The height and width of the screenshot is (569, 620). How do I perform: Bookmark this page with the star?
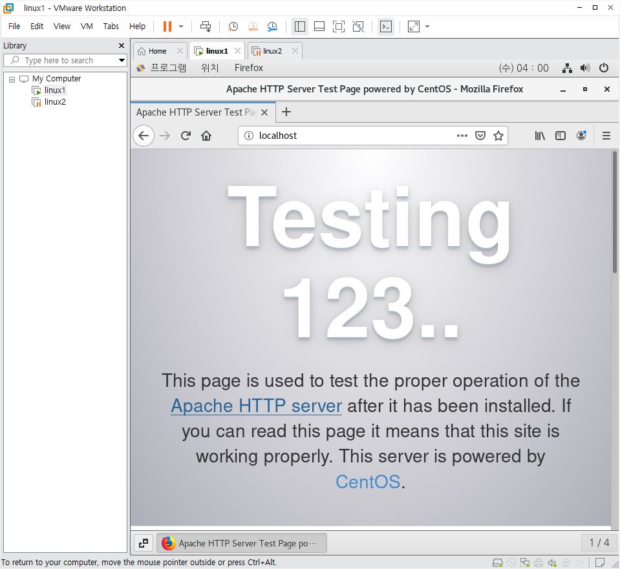pyautogui.click(x=498, y=136)
